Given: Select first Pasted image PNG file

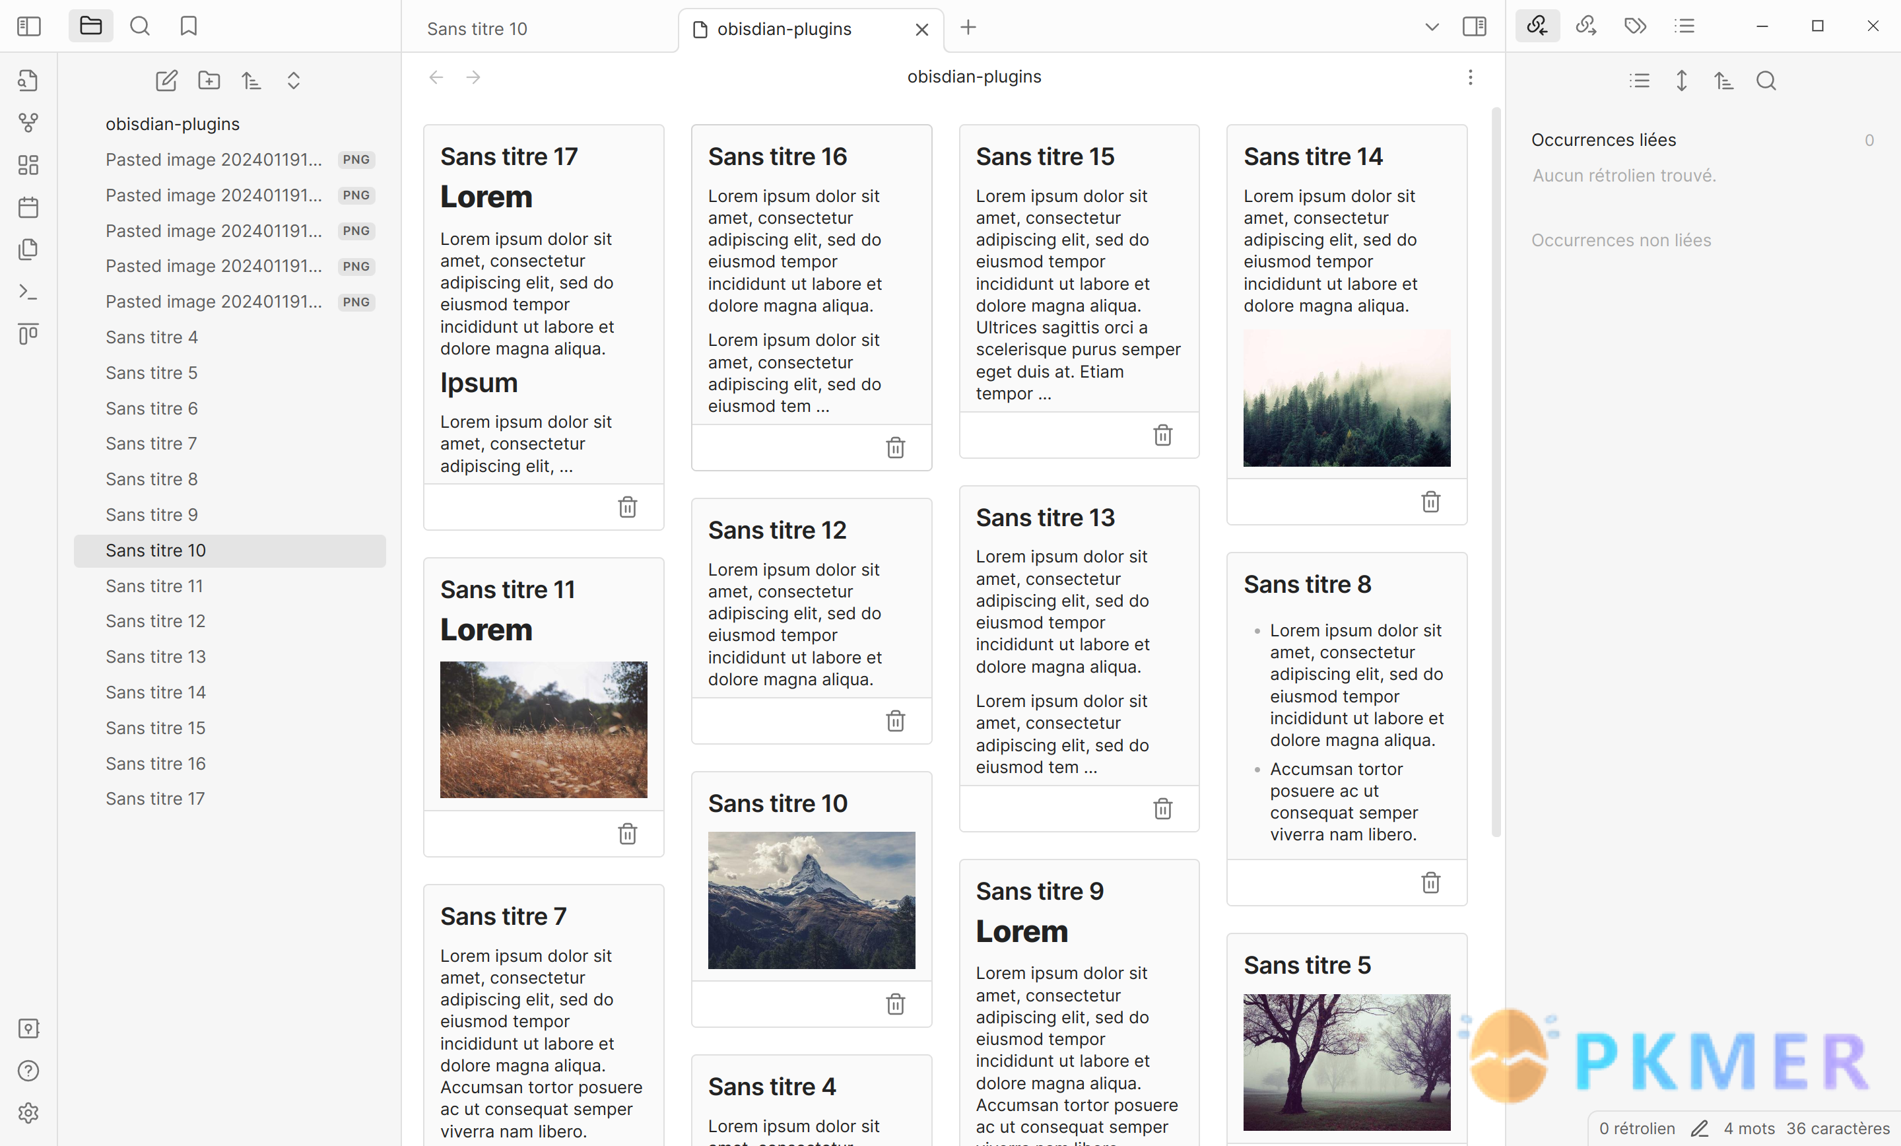Looking at the screenshot, I should pyautogui.click(x=230, y=160).
